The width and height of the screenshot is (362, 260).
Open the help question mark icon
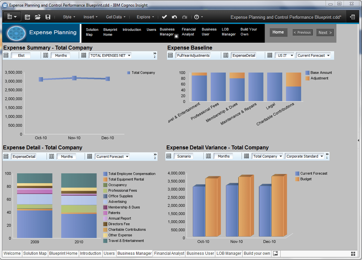[197, 17]
